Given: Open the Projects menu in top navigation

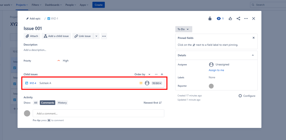Looking at the screenshot, I should (x=22, y=5).
